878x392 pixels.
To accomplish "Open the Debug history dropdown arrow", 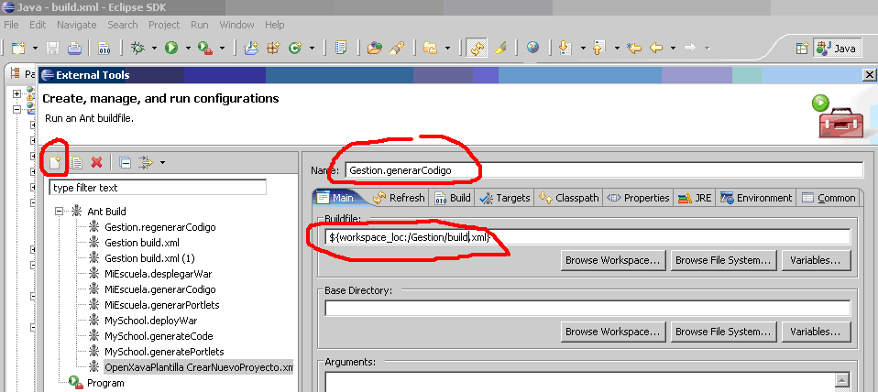I will 153,49.
